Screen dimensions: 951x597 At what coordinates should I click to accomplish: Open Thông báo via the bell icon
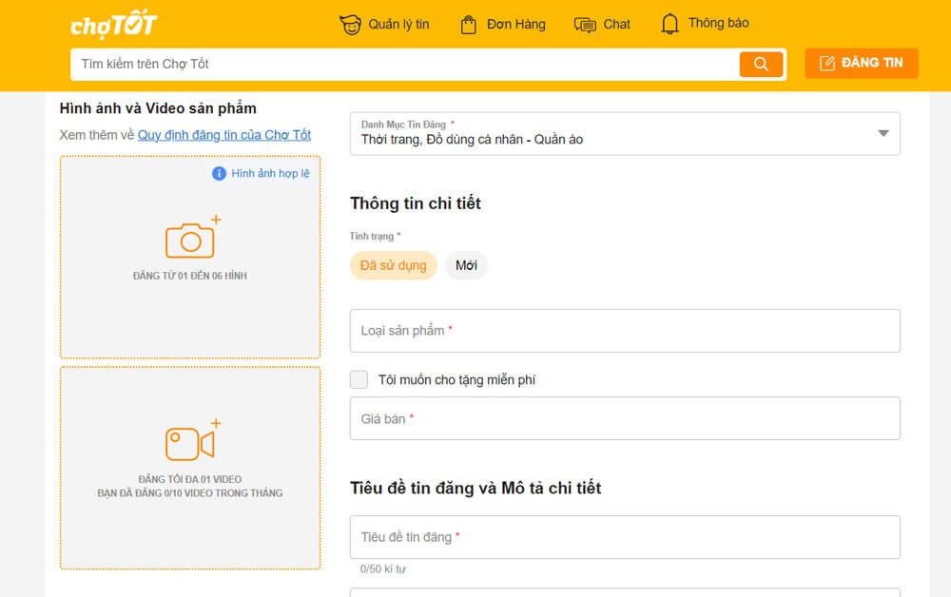tap(670, 23)
